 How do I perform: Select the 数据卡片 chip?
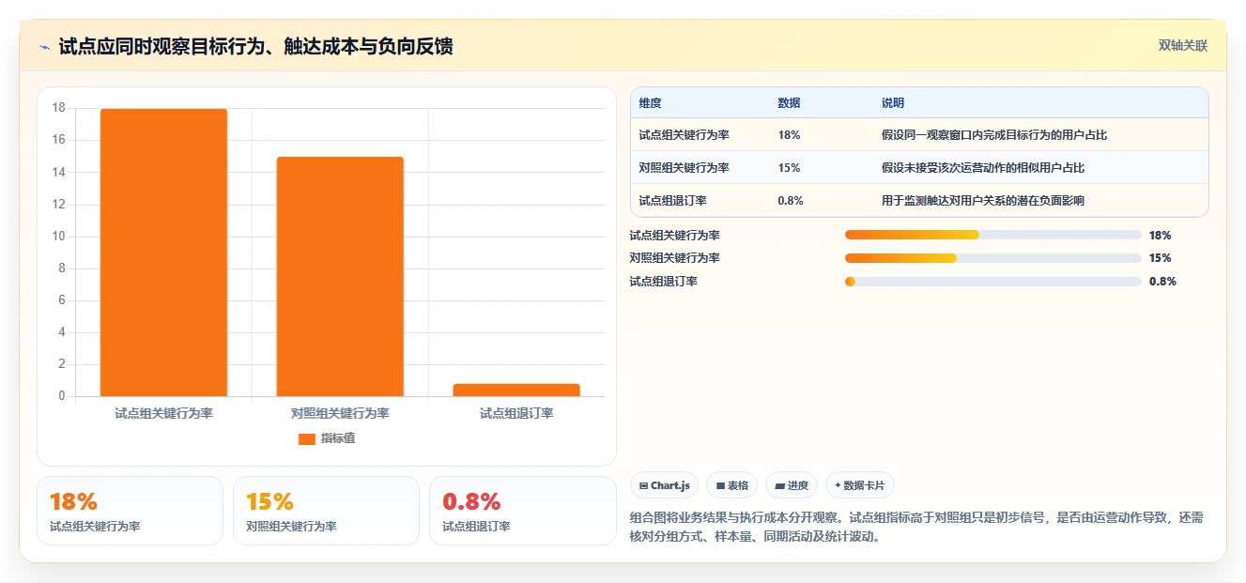pos(859,485)
